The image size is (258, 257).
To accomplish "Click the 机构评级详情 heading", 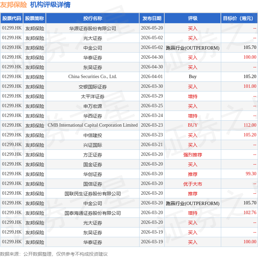I will [x=50, y=5].
